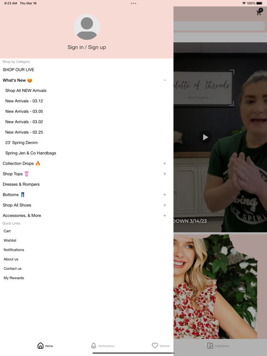Open New Arrivals - 03.12

(24, 101)
